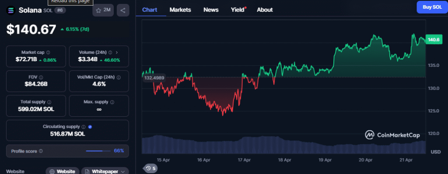Click the verified circulating supply badge

coord(90,127)
